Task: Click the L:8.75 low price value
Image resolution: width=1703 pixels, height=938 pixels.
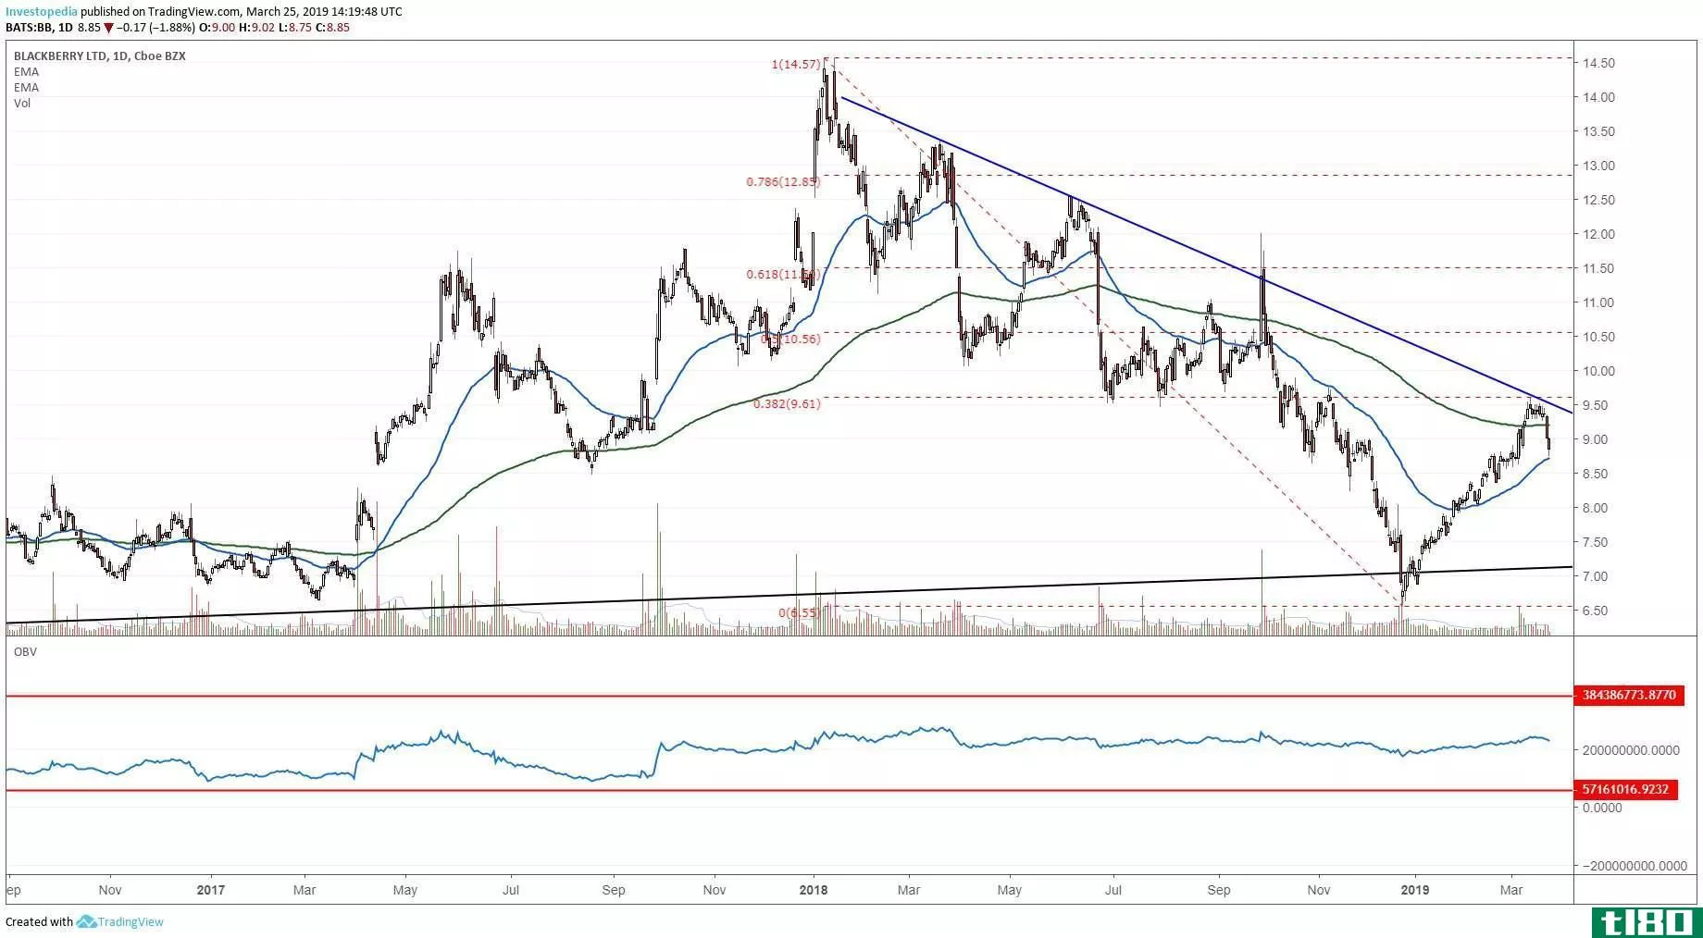Action: pyautogui.click(x=293, y=28)
